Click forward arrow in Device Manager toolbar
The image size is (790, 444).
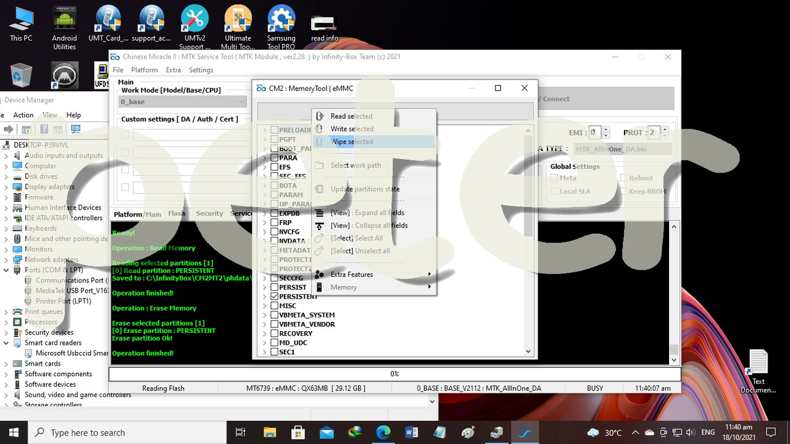(x=9, y=129)
